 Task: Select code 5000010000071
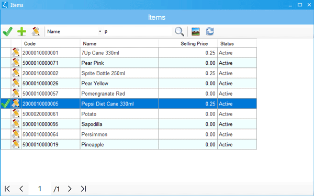50,63
